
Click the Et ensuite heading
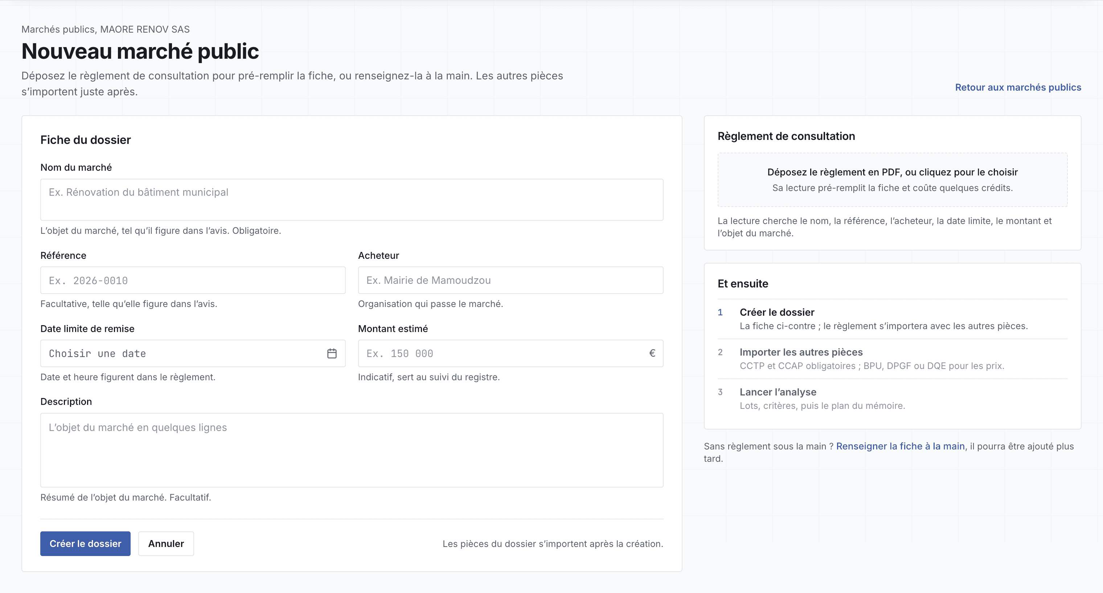coord(742,284)
